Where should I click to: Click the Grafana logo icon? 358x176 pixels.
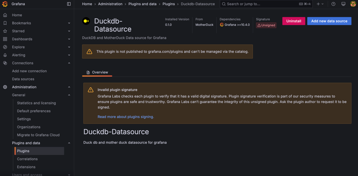tap(5, 4)
